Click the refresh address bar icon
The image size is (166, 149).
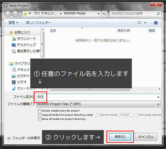(x=105, y=14)
